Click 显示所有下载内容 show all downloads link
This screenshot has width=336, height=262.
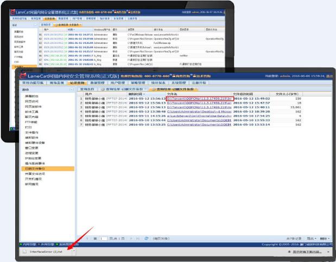[307, 252]
